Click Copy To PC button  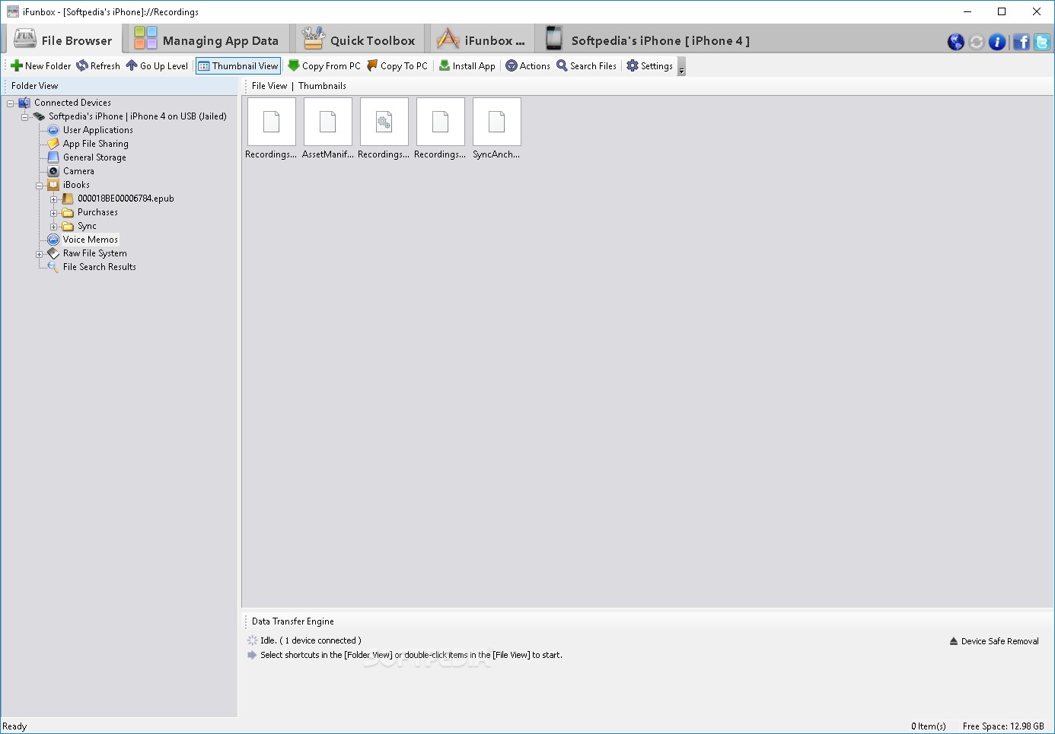[x=397, y=66]
